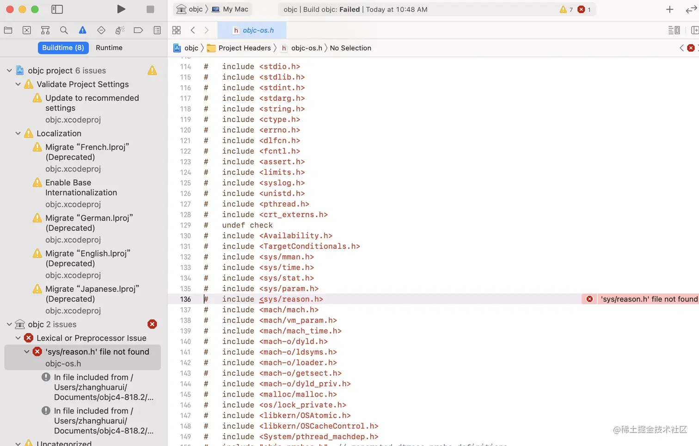Toggle code review arrows button
Image resolution: width=699 pixels, height=446 pixels.
(692, 9)
